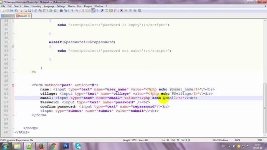Open the Macro menu
Viewport: 267px width, 150px height.
point(71,6)
